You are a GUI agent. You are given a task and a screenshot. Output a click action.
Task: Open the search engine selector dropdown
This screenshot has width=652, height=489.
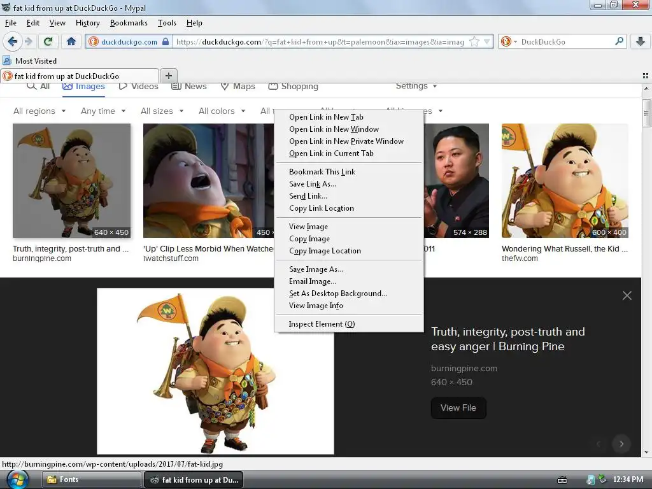(x=509, y=41)
